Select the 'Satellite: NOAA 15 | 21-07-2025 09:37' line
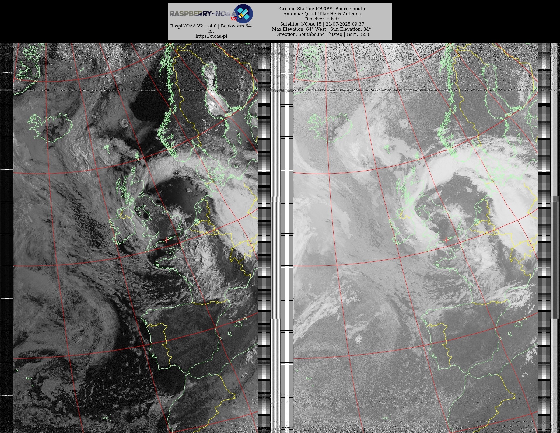Viewport: 560px width, 433px height. 322,24
